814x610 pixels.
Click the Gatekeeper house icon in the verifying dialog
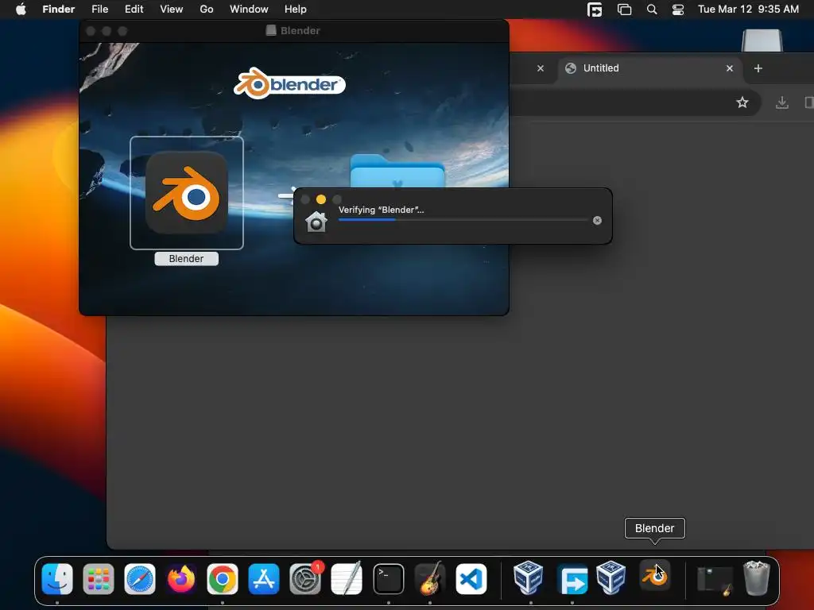[x=316, y=222]
